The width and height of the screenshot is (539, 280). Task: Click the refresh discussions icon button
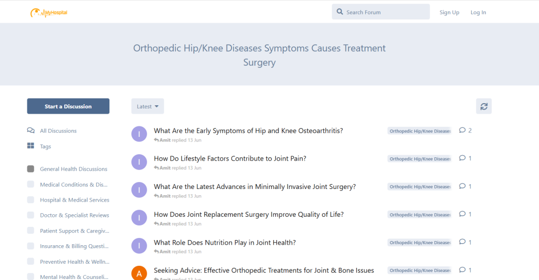pos(484,106)
